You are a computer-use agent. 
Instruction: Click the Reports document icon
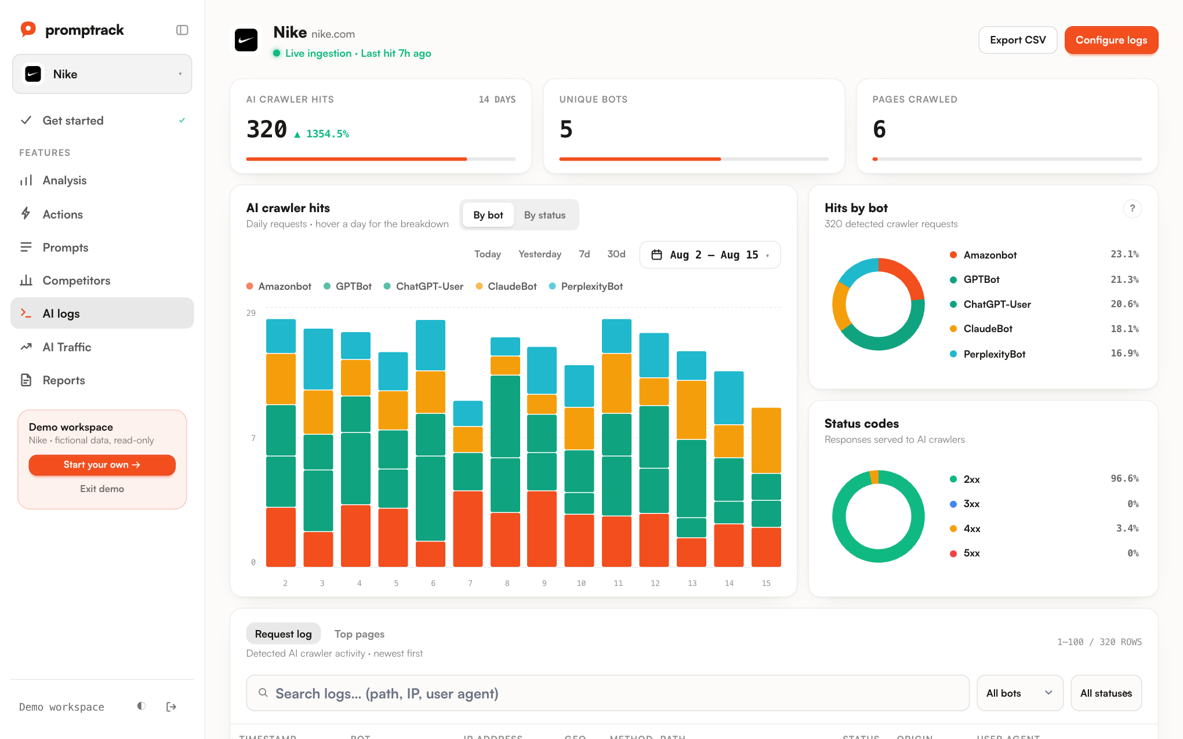pyautogui.click(x=26, y=380)
